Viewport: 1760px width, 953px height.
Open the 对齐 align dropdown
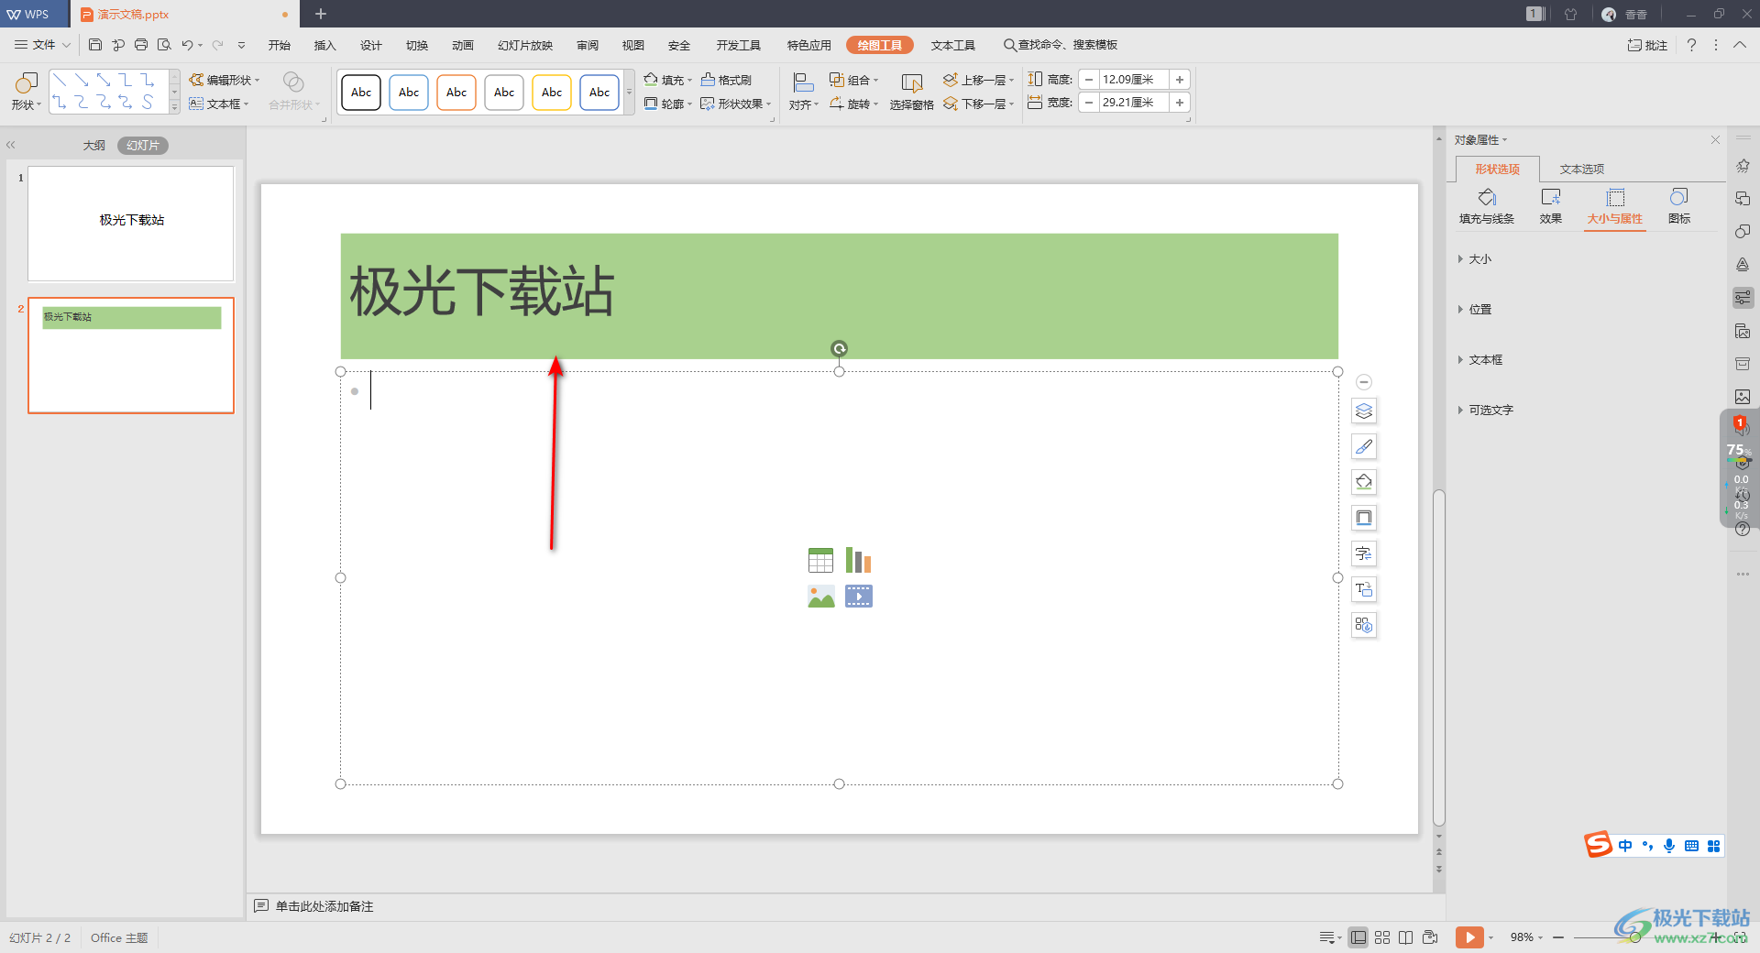803,93
